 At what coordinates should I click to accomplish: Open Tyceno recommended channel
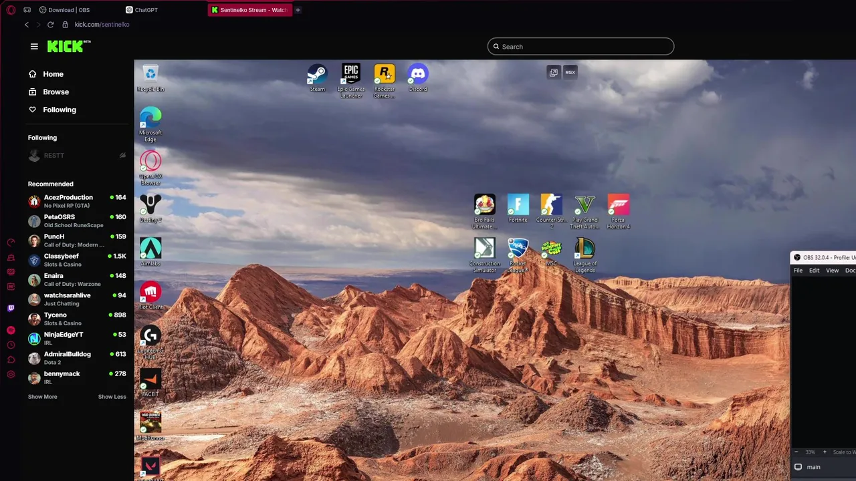pyautogui.click(x=77, y=319)
